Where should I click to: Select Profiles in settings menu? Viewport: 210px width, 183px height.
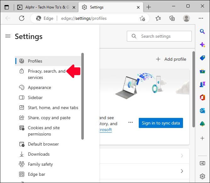coord(48,61)
